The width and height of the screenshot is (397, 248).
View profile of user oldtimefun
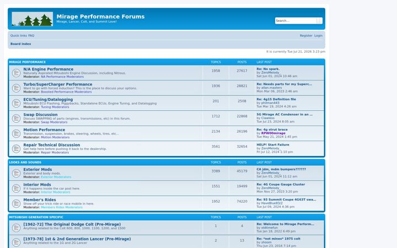tap(270, 228)
